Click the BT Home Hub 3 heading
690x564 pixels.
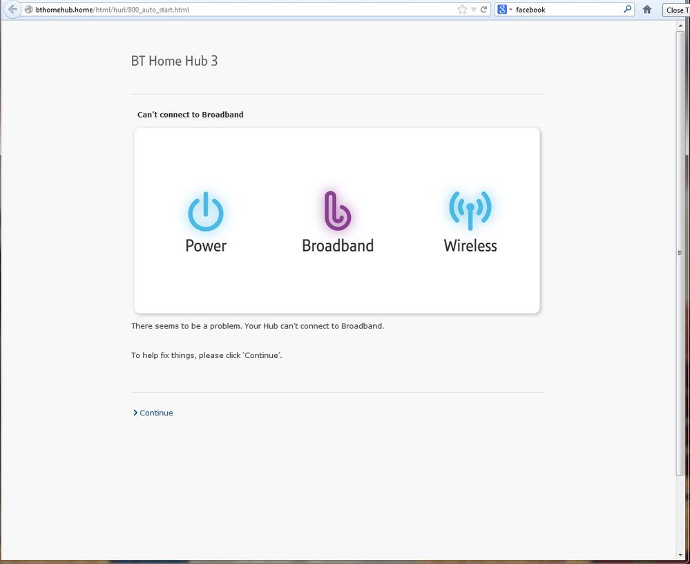tap(174, 61)
